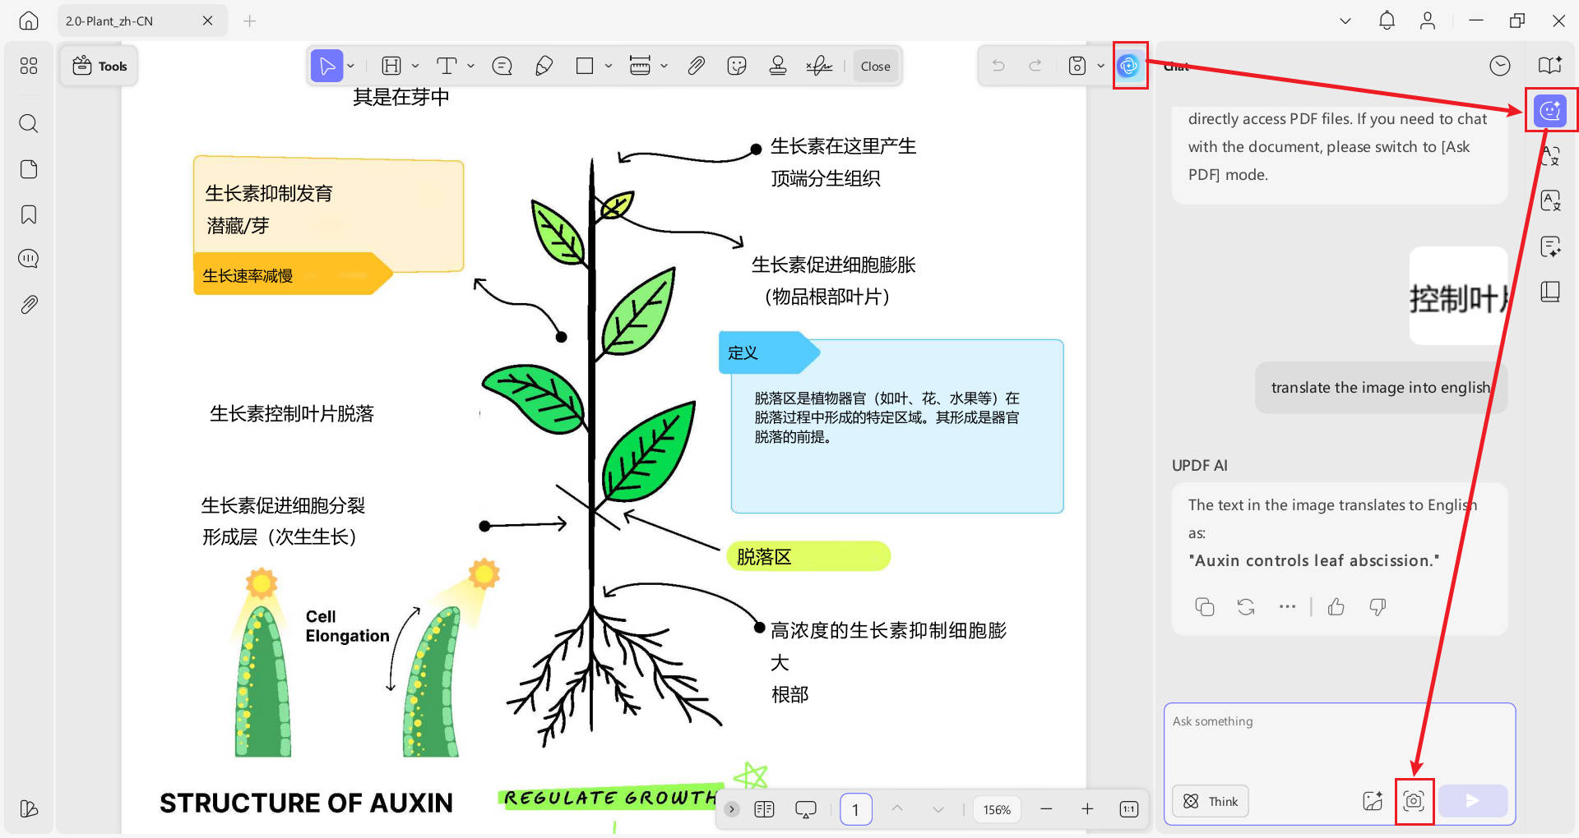Go to the previous page arrow

[897, 809]
